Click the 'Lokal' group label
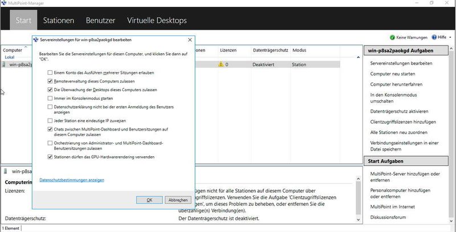456x232 pixels. 9,57
